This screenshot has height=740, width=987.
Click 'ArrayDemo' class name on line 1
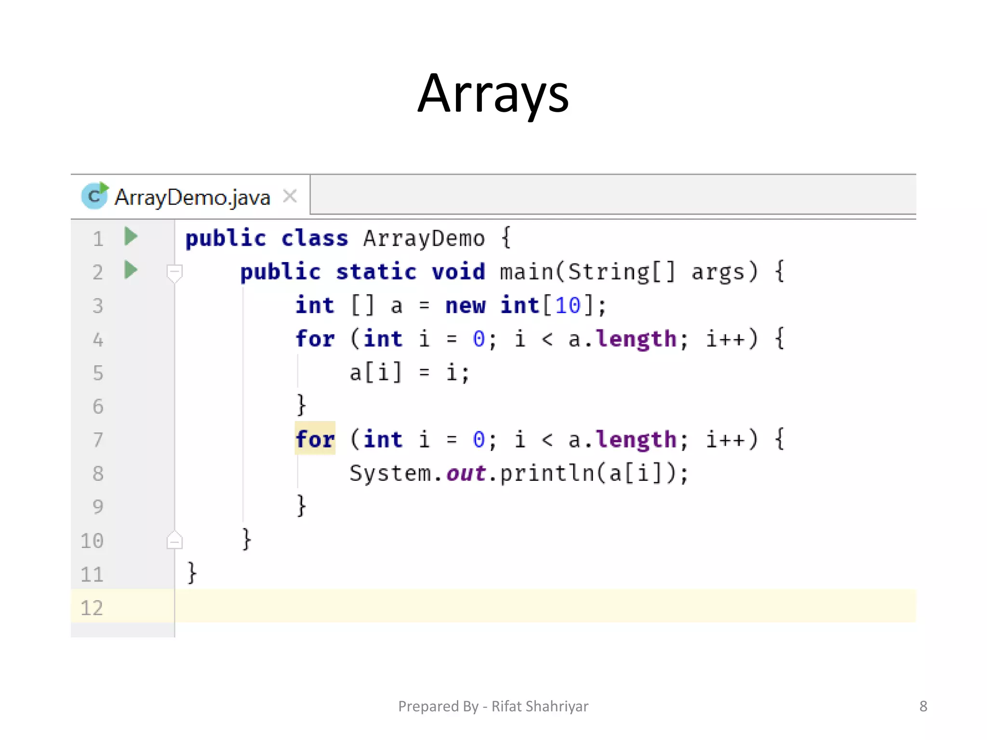[424, 238]
